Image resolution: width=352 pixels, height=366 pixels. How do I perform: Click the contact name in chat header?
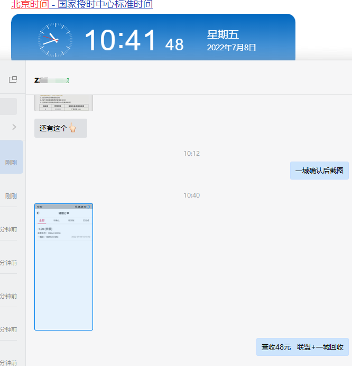point(52,80)
